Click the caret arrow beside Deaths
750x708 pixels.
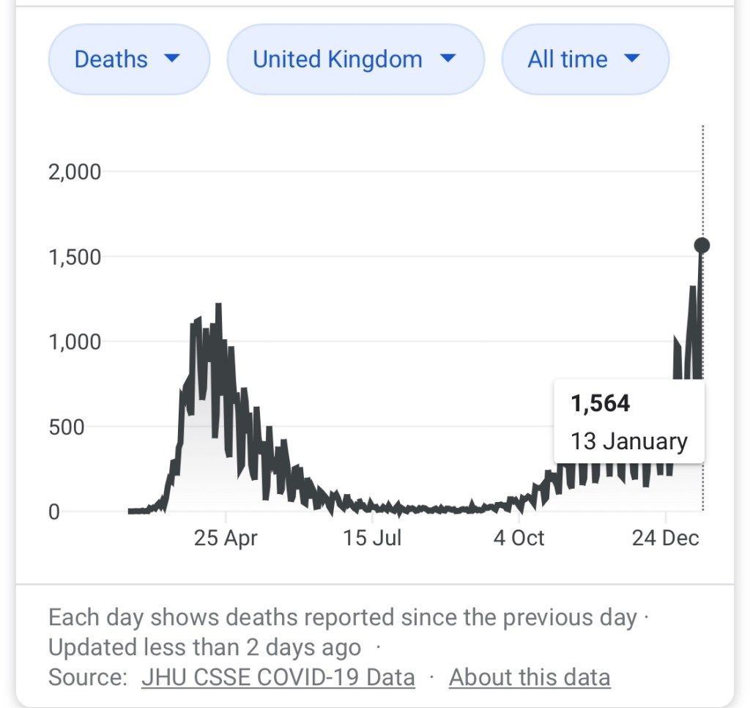click(172, 59)
